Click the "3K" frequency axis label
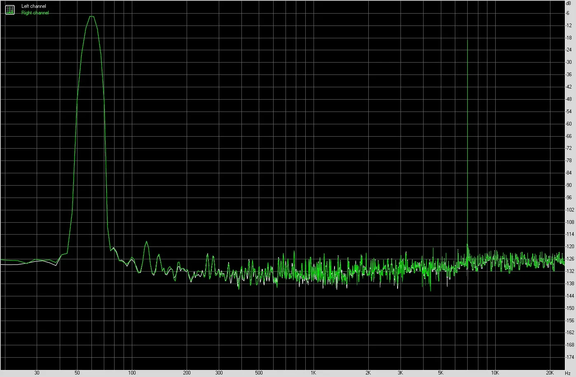 pyautogui.click(x=400, y=373)
